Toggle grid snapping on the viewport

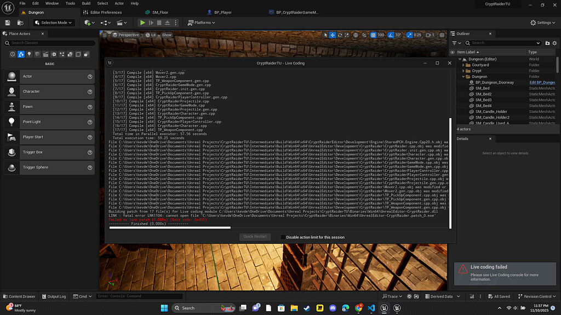[374, 35]
